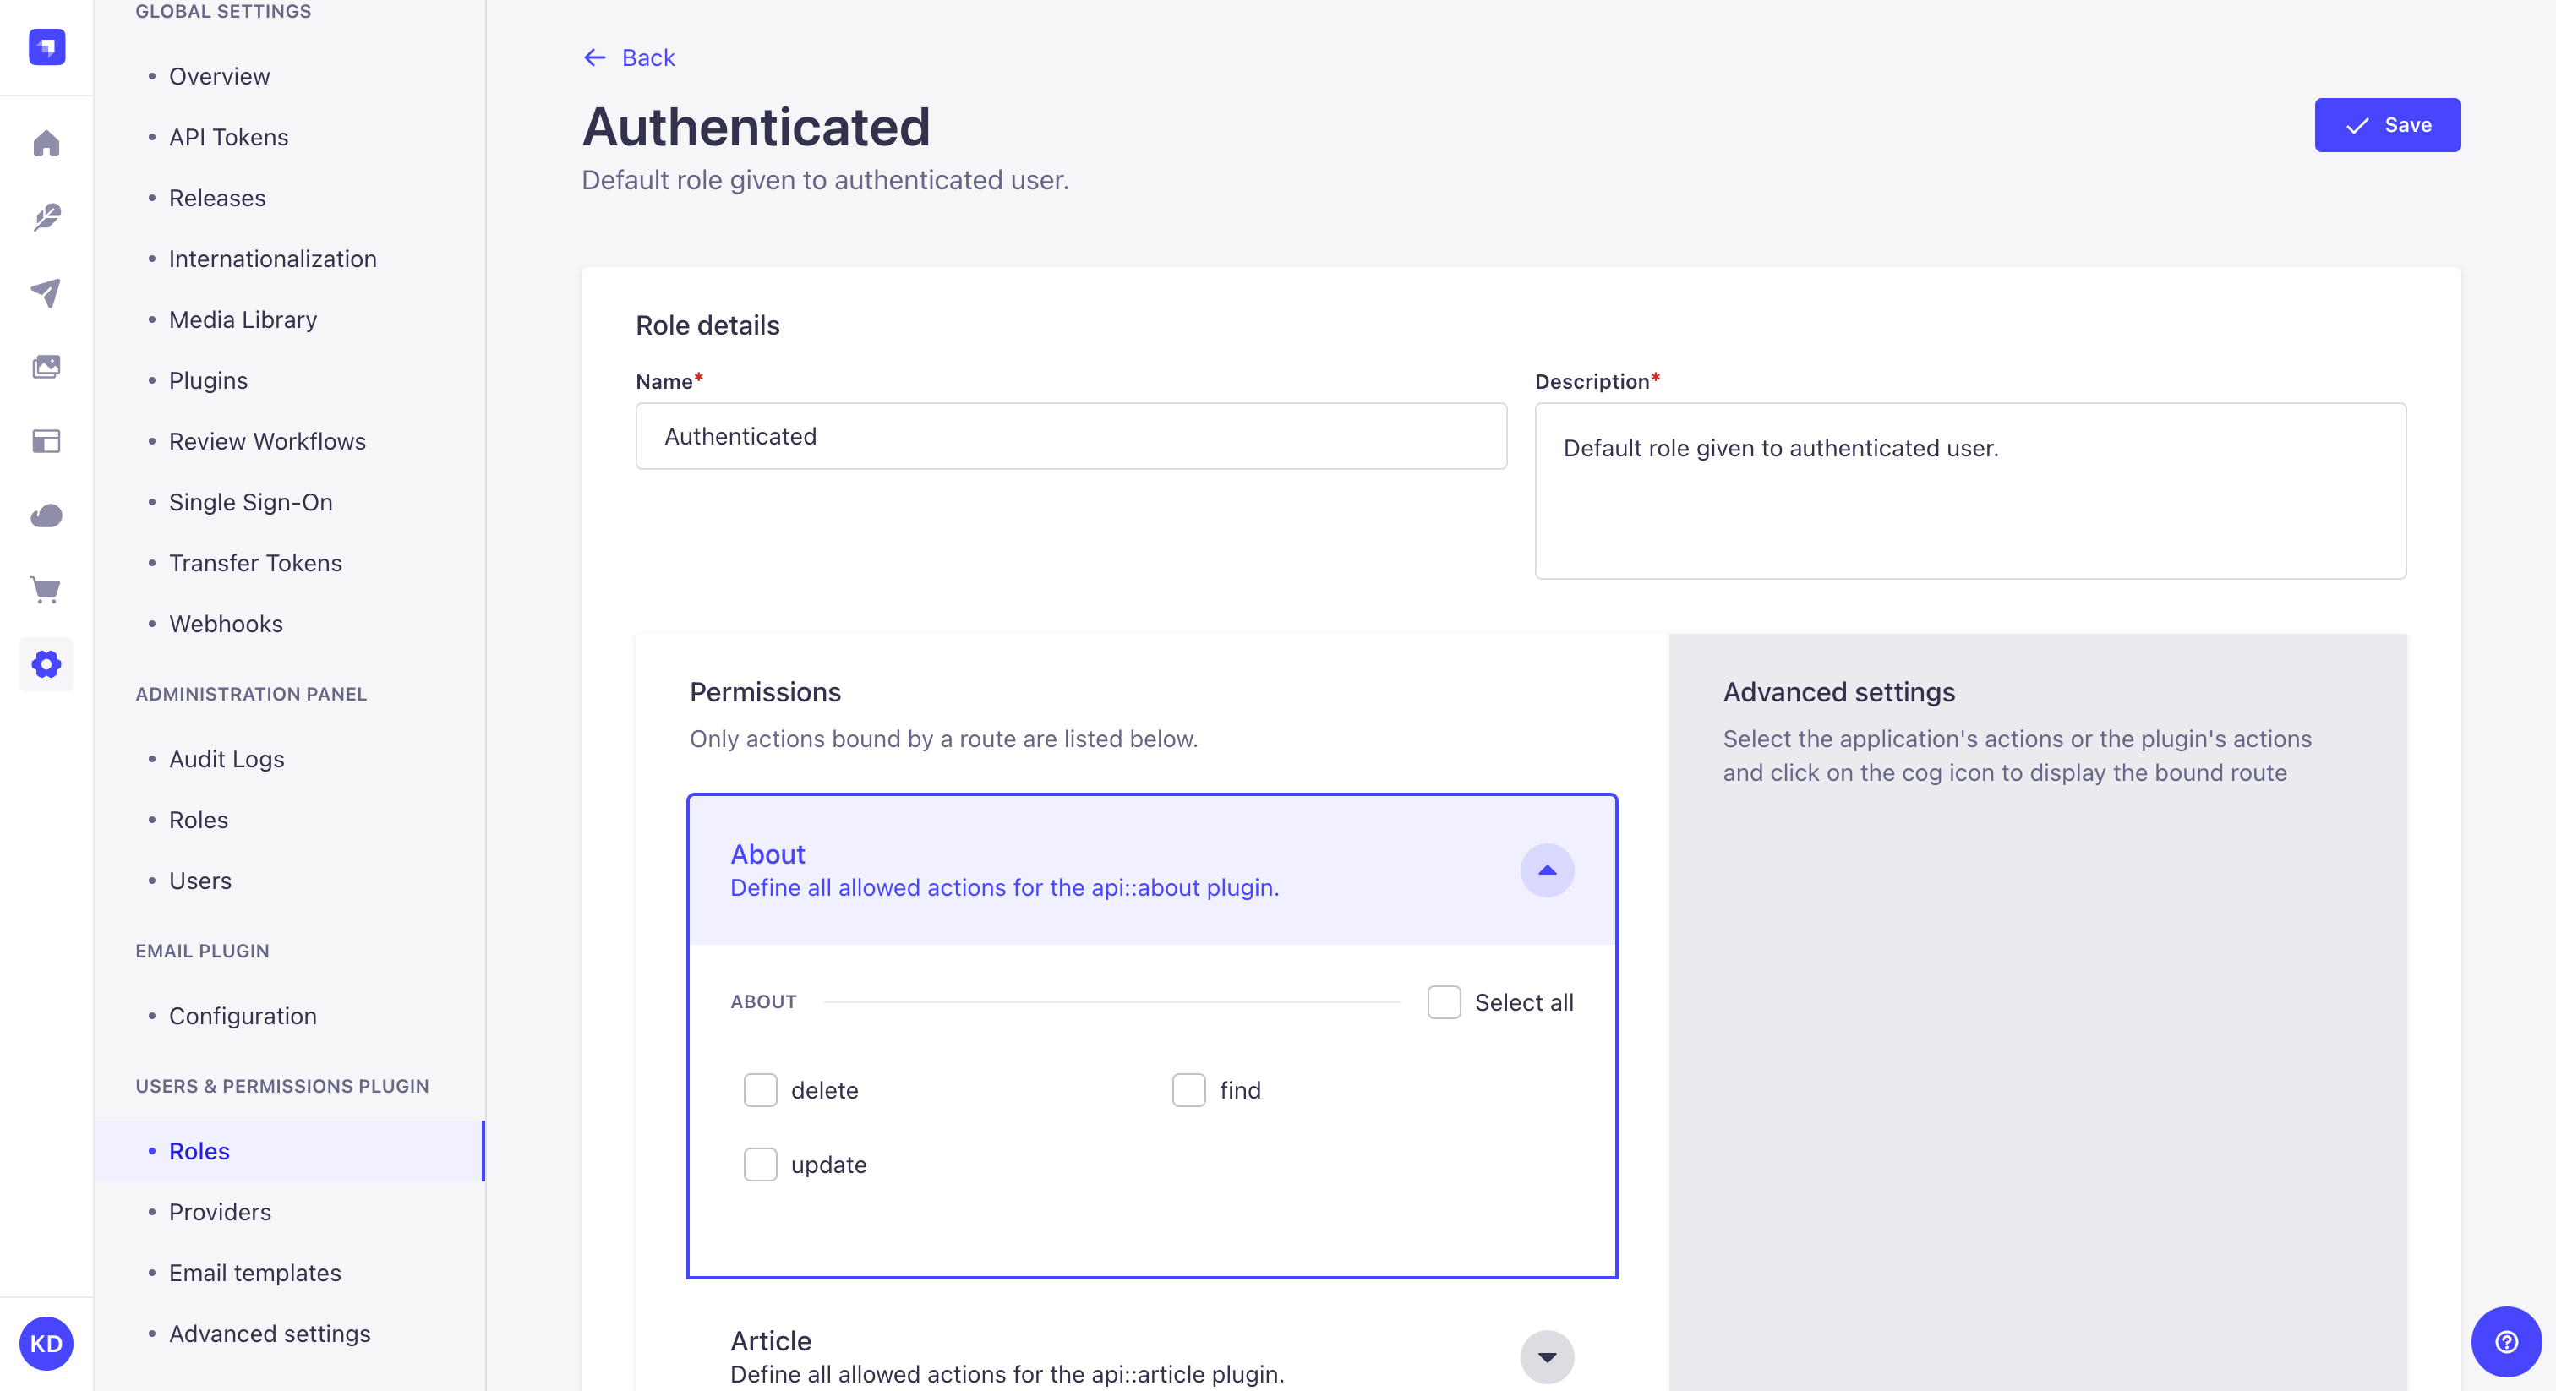This screenshot has width=2556, height=1391.
Task: Select Audit Logs under Administration Panel
Action: coord(225,759)
